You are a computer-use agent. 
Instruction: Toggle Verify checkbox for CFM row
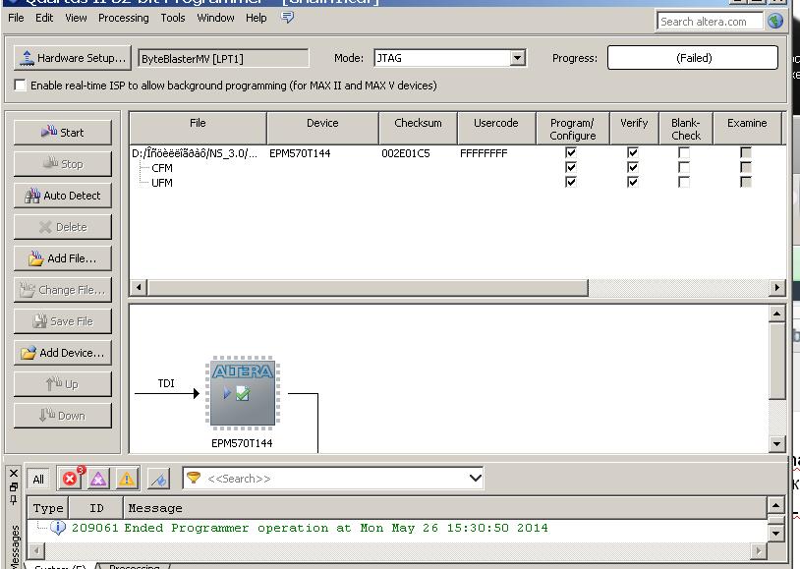click(x=633, y=167)
